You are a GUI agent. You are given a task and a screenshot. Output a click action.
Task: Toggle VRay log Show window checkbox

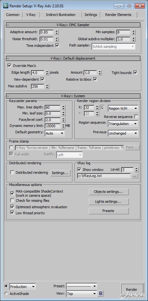(x=79, y=170)
